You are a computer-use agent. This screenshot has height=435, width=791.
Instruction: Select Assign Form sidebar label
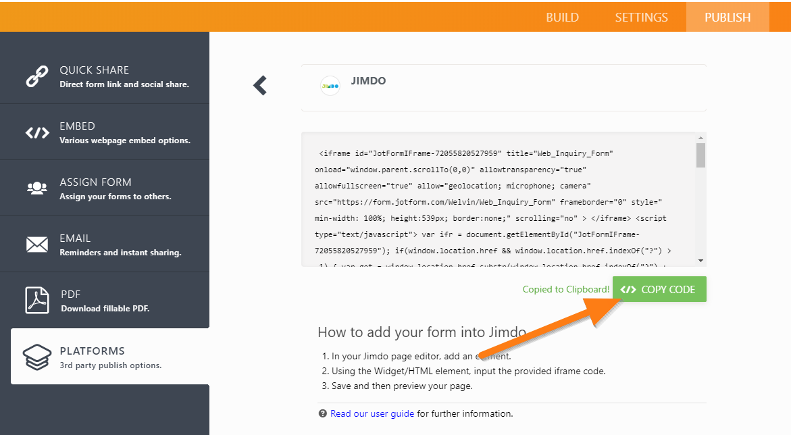(95, 182)
